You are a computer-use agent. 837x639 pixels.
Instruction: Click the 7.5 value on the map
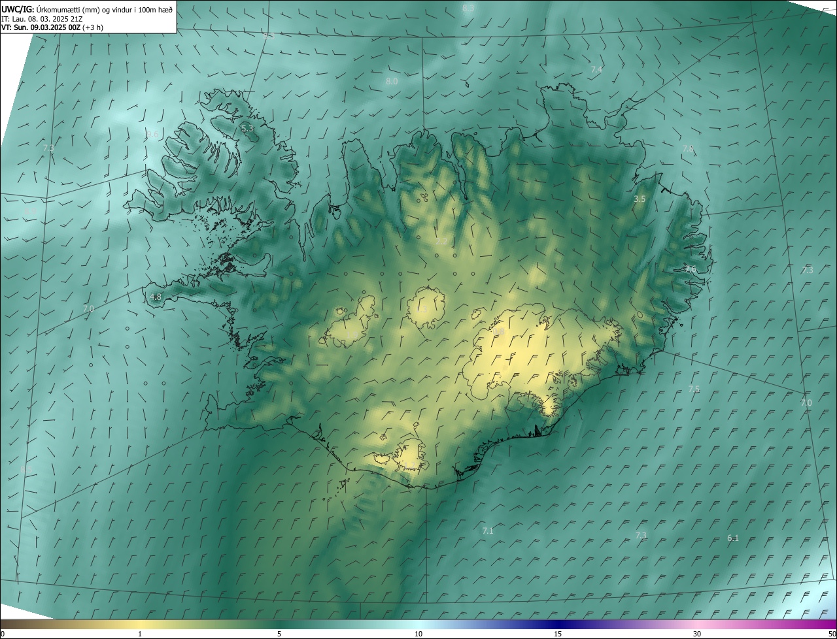click(x=694, y=389)
